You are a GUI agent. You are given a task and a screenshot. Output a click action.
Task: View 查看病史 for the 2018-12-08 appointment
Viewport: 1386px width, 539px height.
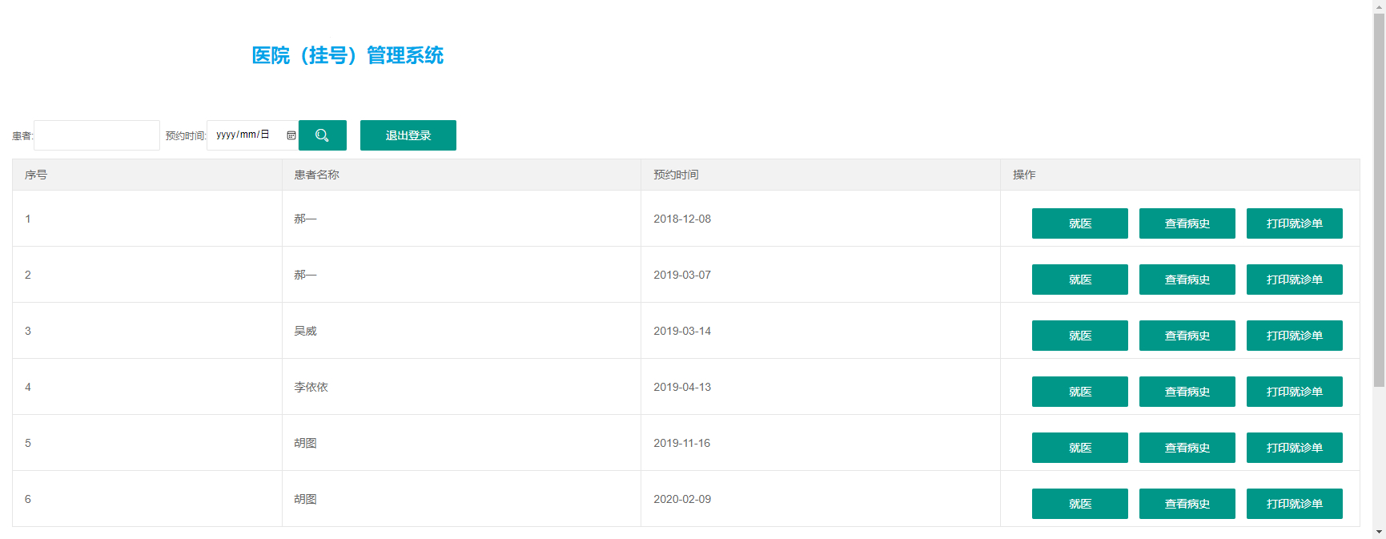click(x=1187, y=223)
